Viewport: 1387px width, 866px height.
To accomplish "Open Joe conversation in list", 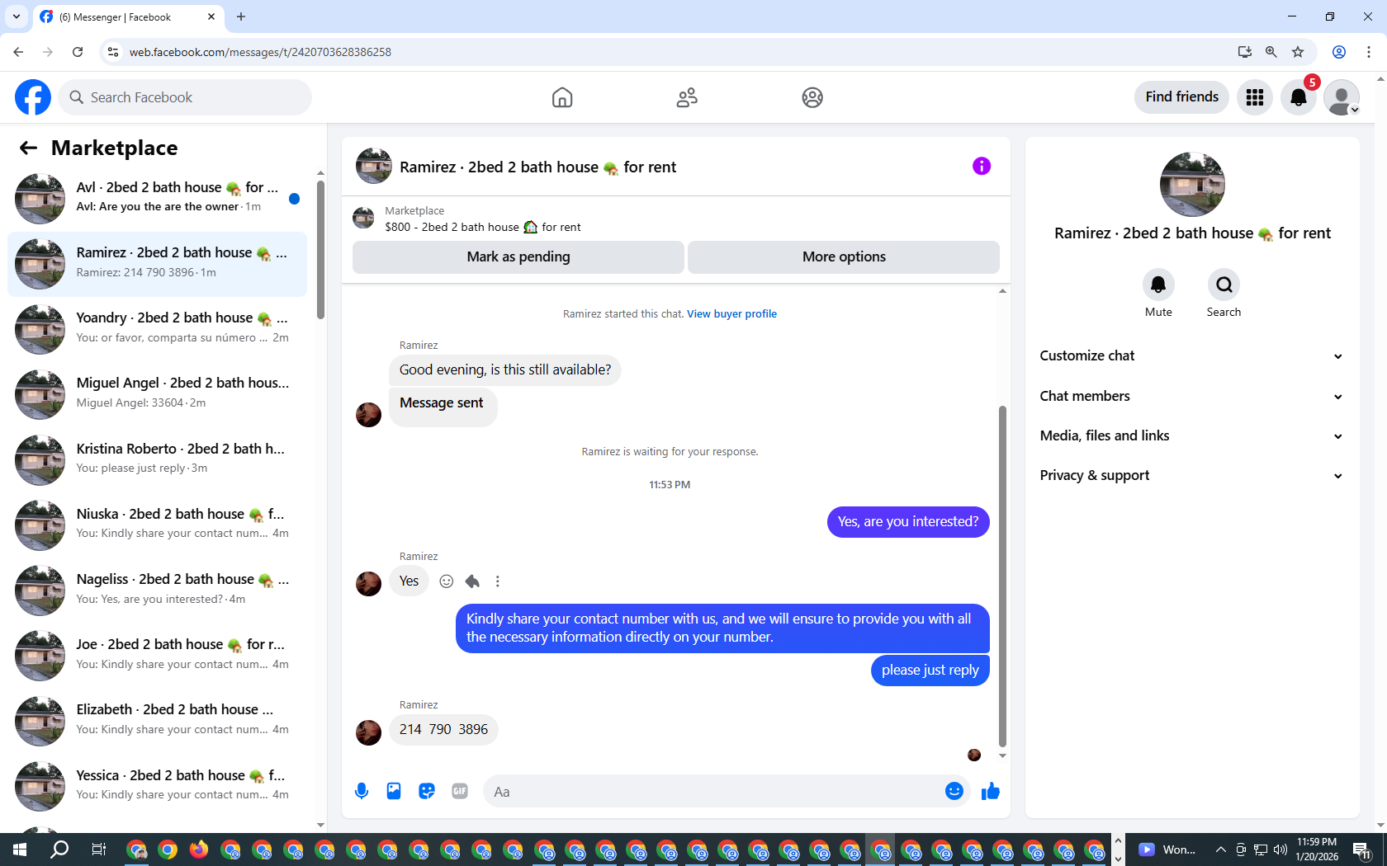I will tap(157, 656).
